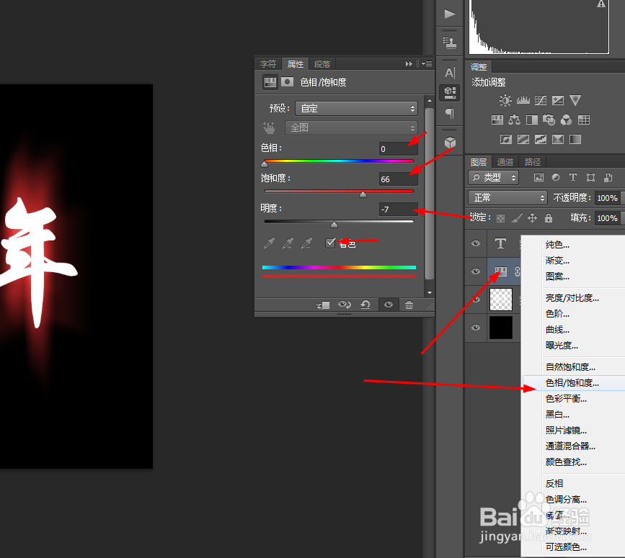Select the Curves adjustment icon
The width and height of the screenshot is (625, 558).
point(540,100)
